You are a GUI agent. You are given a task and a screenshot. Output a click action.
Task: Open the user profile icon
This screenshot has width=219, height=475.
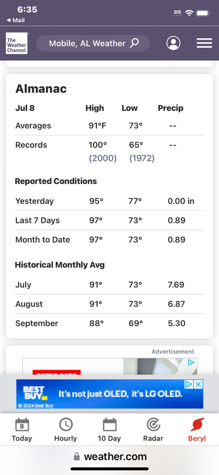173,43
